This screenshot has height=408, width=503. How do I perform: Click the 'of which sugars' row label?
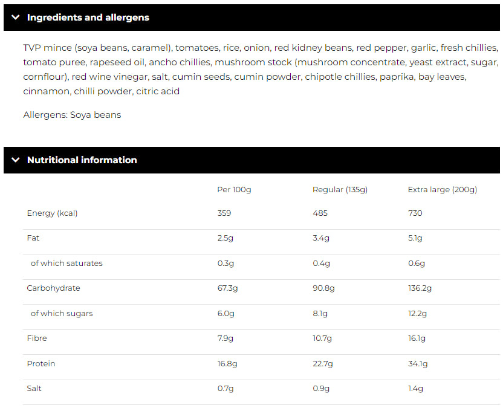coord(62,314)
